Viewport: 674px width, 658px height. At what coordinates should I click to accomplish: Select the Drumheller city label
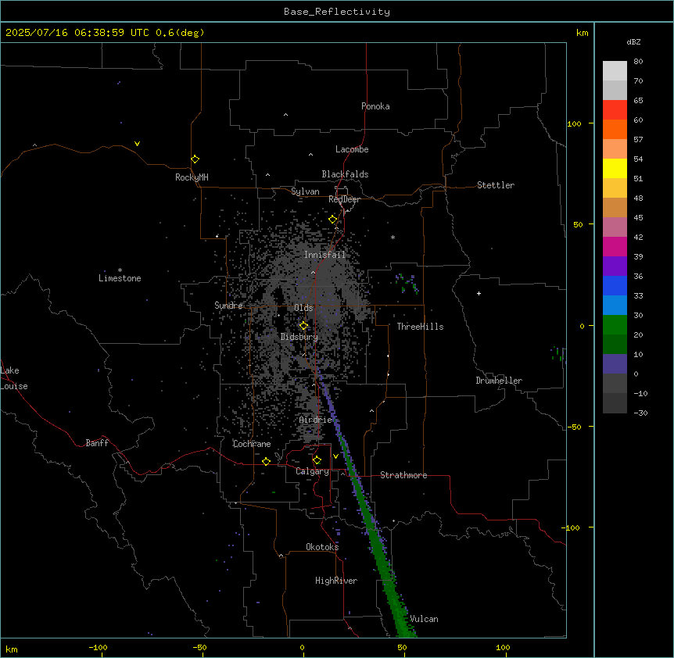point(499,381)
